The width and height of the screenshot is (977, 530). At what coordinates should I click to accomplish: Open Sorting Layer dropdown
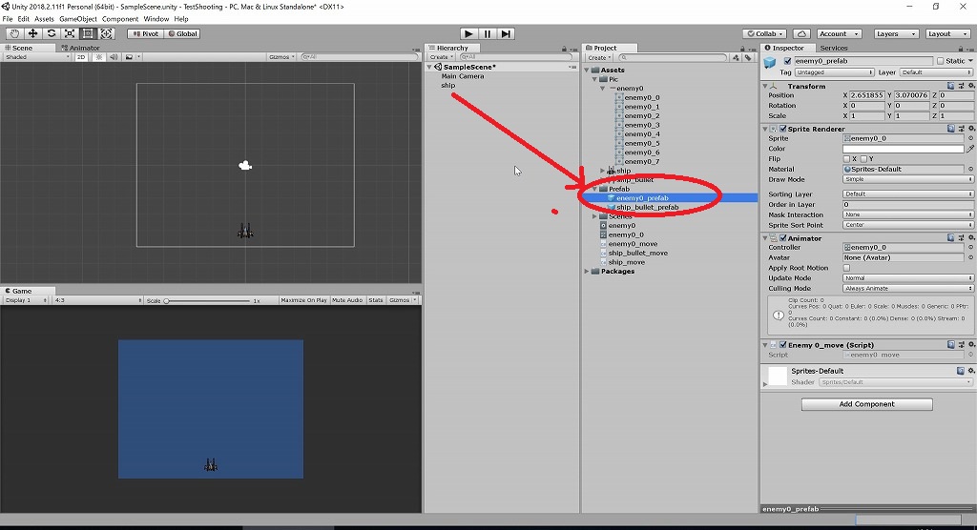[x=908, y=194]
